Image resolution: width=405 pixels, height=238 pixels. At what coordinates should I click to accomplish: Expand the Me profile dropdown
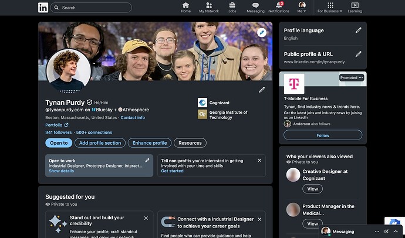pos(302,8)
